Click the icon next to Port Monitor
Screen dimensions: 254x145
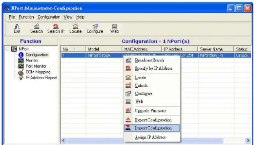coord(21,66)
